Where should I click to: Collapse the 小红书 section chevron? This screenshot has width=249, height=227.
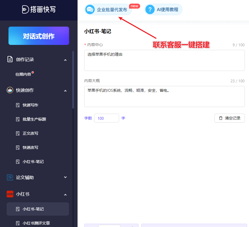[65, 195]
